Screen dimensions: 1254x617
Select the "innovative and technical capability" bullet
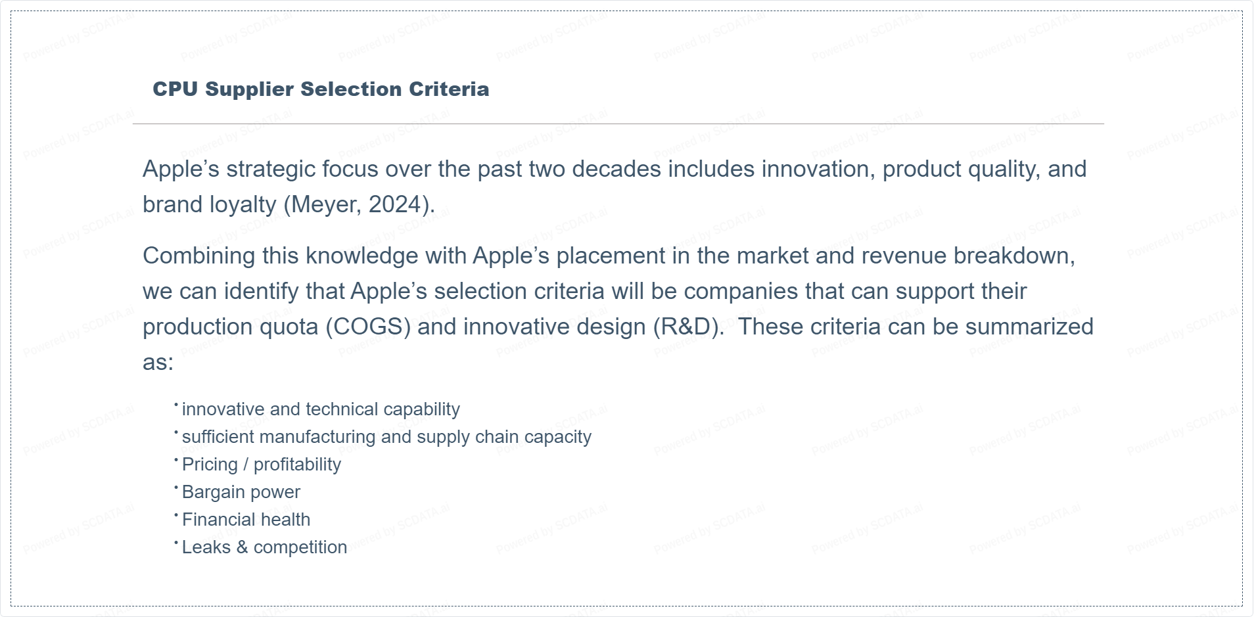tap(321, 409)
